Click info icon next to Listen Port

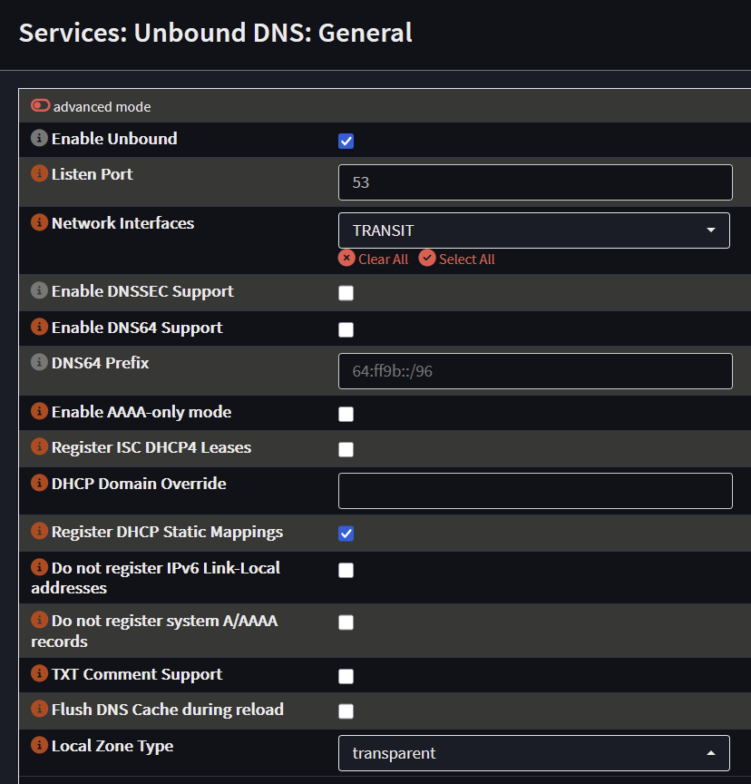39,174
